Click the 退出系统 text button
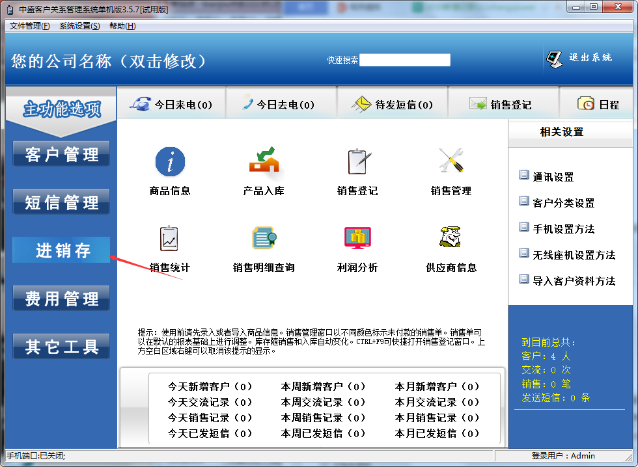This screenshot has width=638, height=467. pyautogui.click(x=590, y=57)
